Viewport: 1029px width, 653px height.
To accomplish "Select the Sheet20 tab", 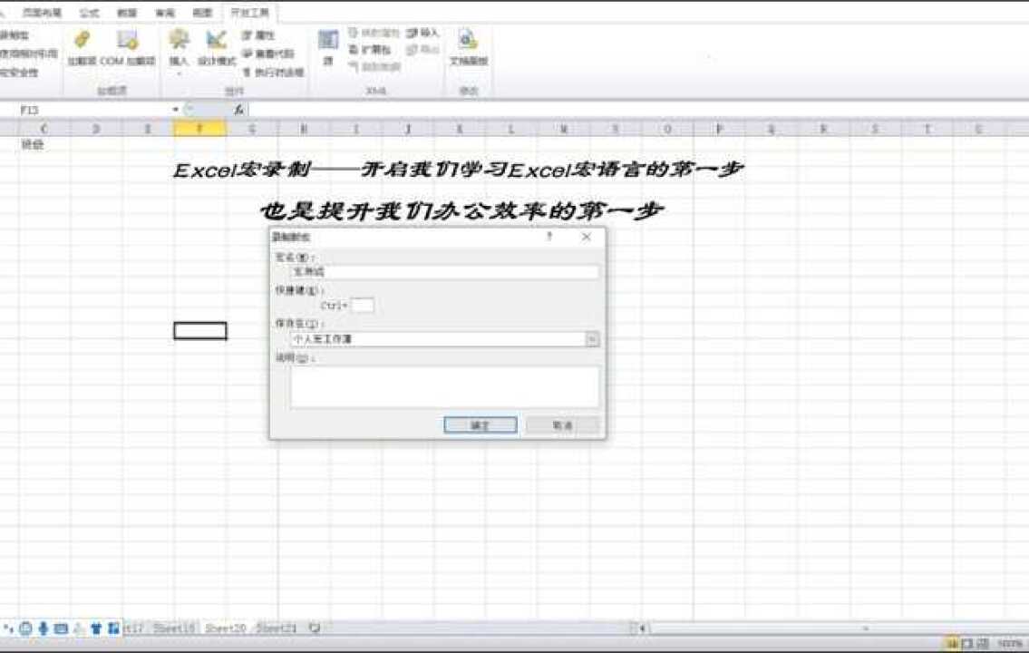I will click(225, 629).
